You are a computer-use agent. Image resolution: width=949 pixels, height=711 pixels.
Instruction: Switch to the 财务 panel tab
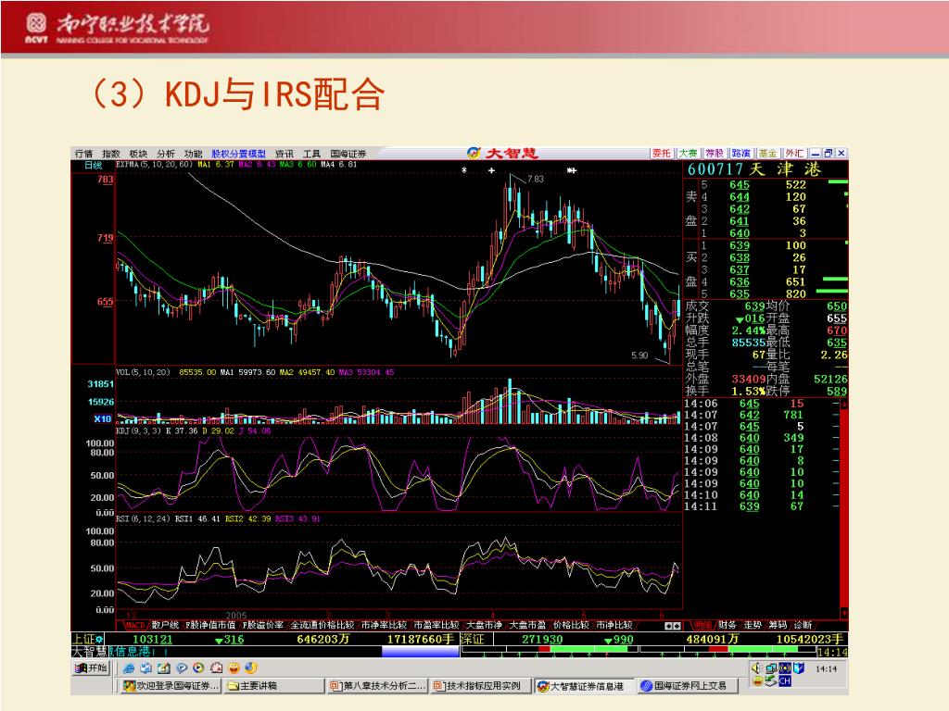coord(728,625)
